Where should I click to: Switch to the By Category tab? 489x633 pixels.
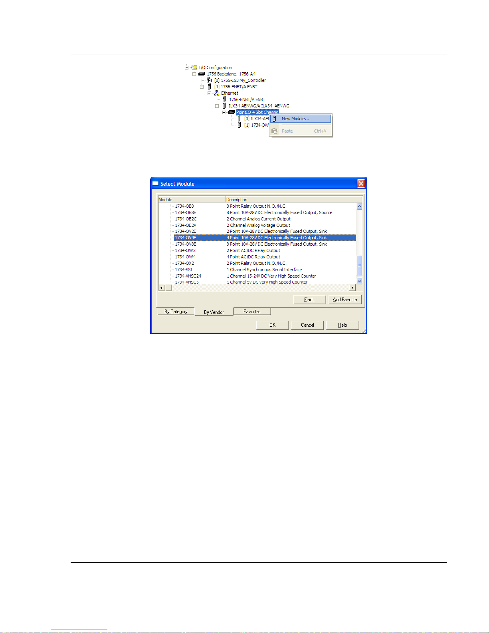pyautogui.click(x=176, y=312)
